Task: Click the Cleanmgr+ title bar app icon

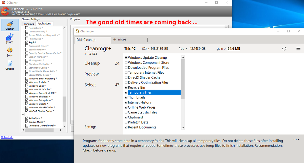Action: coord(78,31)
